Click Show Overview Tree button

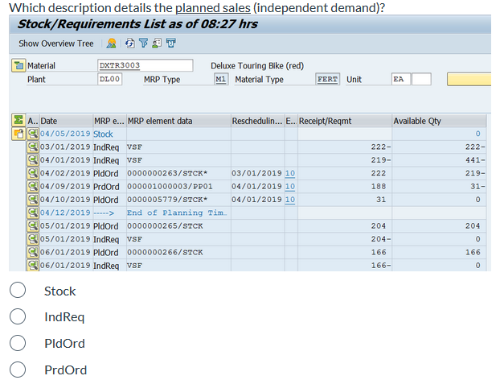click(55, 43)
